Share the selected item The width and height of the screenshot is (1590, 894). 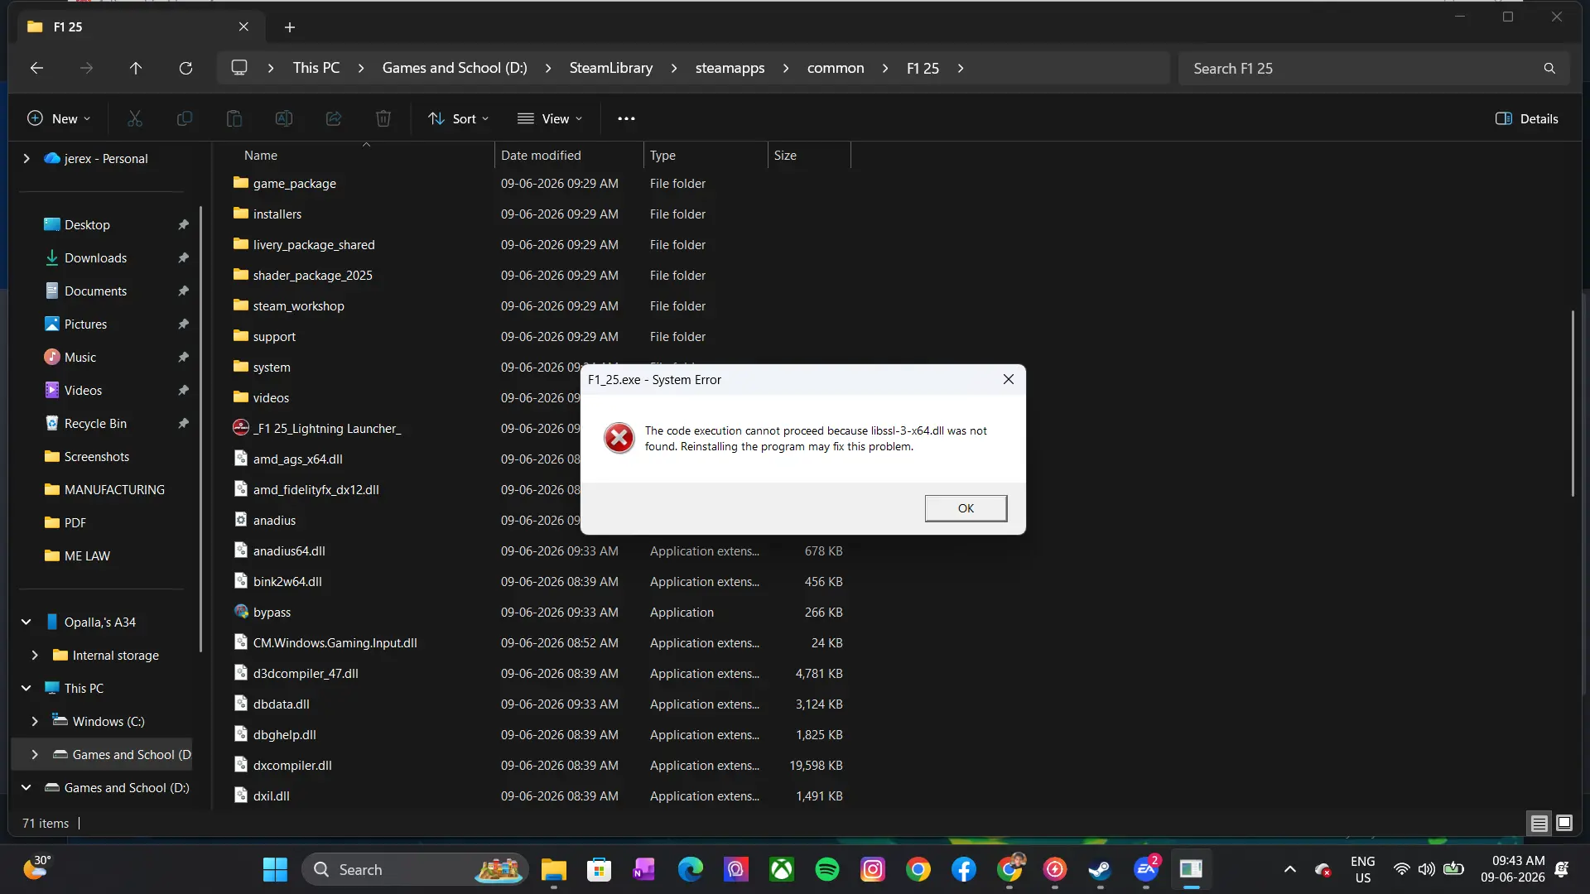(x=334, y=118)
